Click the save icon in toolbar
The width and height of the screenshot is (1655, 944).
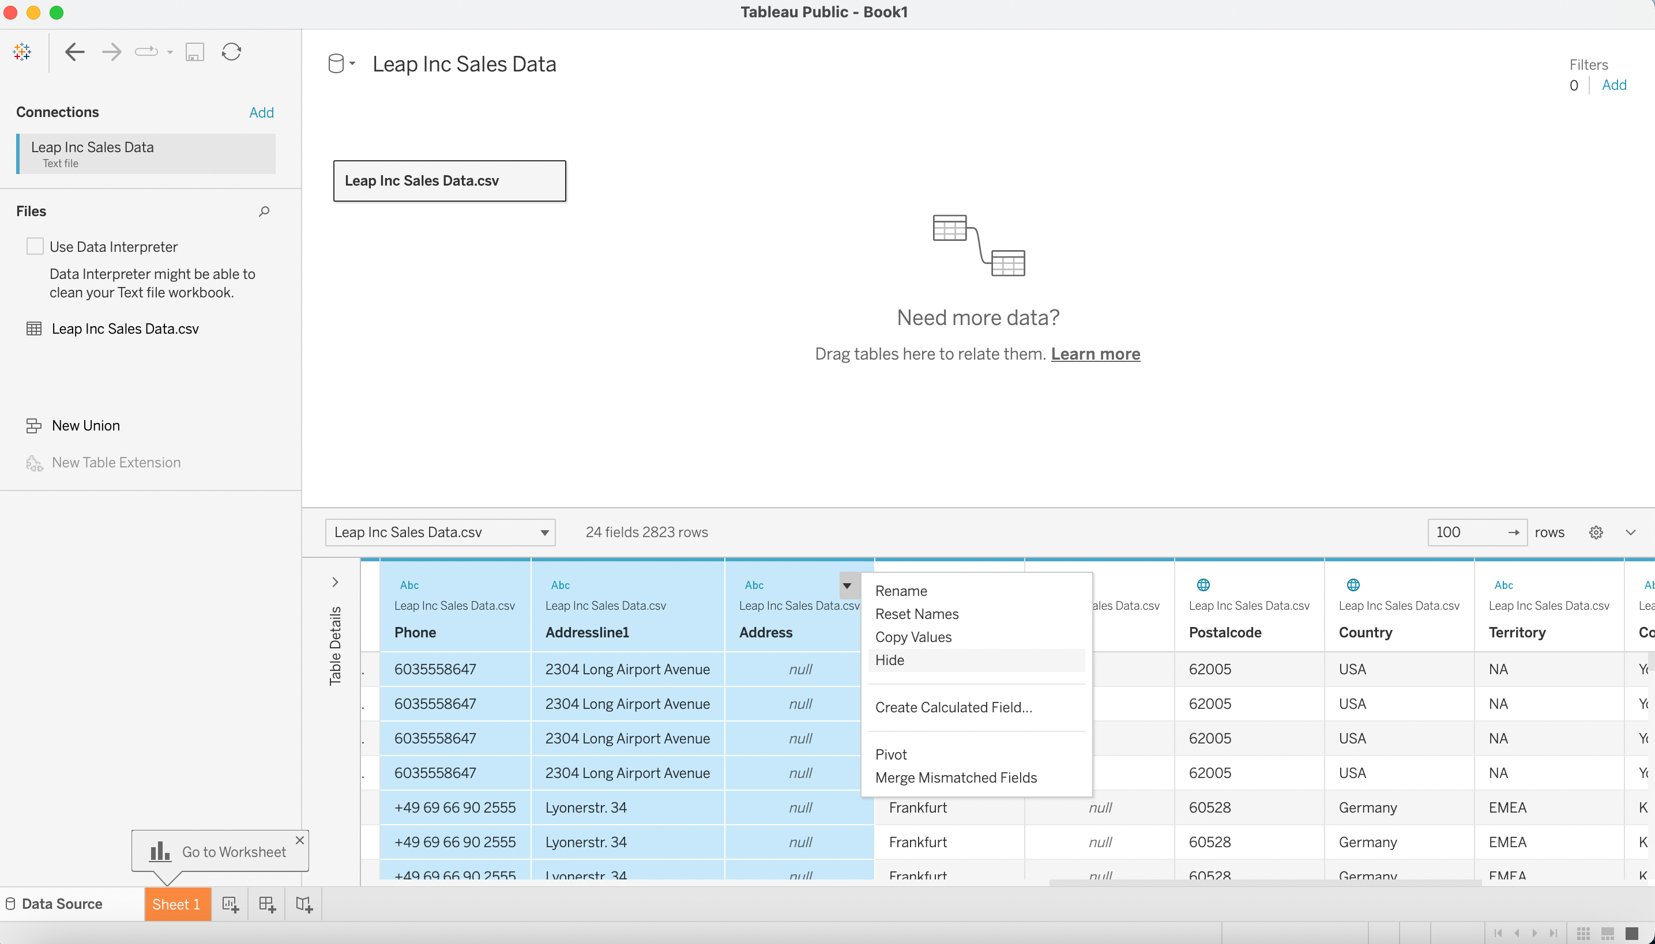tap(195, 52)
